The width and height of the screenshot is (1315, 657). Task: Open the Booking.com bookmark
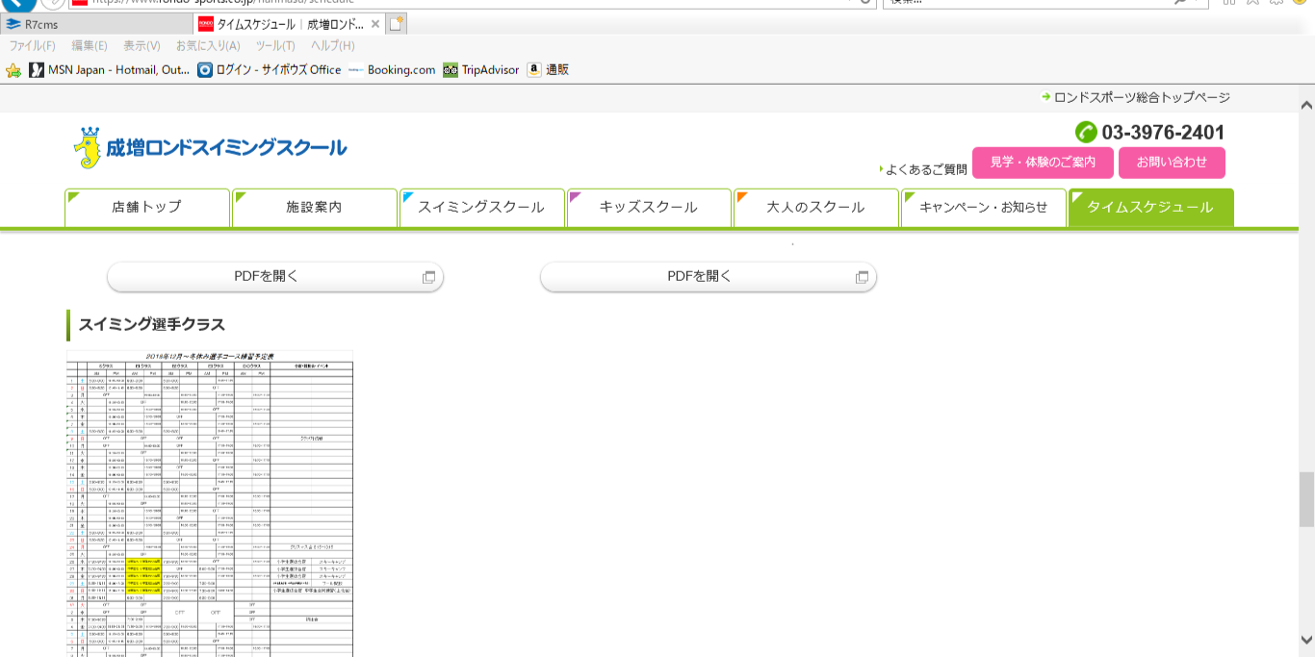click(392, 70)
